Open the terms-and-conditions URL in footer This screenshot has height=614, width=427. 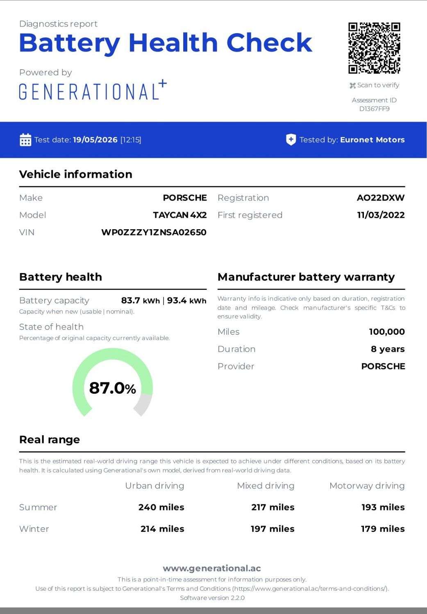[x=310, y=589]
